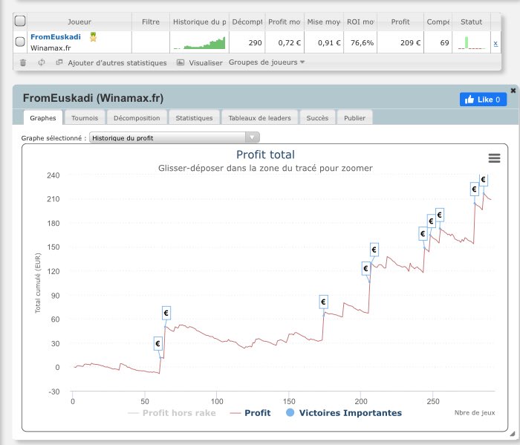The height and width of the screenshot is (445, 520).
Task: Click the Filtre column header
Action: click(151, 22)
